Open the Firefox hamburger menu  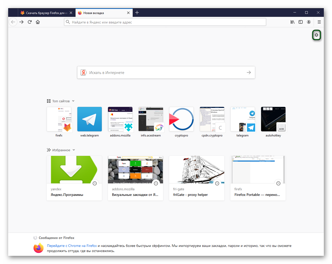tap(319, 22)
